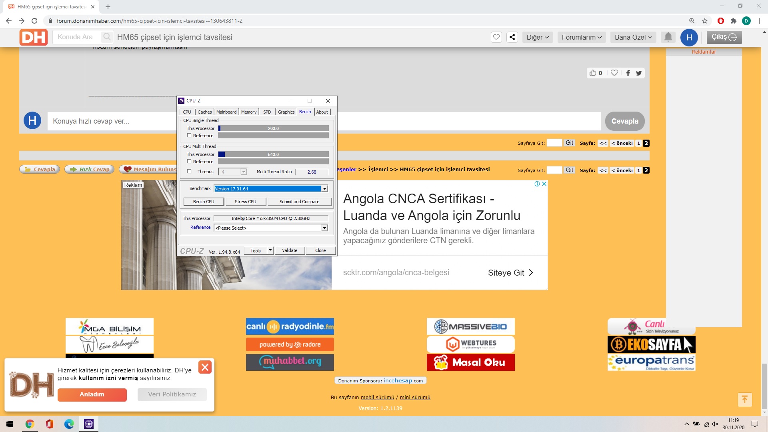Image resolution: width=768 pixels, height=432 pixels.
Task: Close the cookie notice with the red X
Action: 205,367
